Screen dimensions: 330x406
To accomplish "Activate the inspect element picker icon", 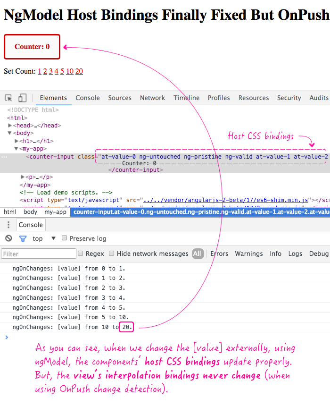I will (x=8, y=98).
